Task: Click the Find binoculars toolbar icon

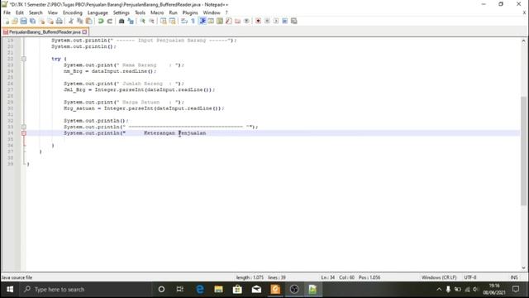Action: coord(122,21)
